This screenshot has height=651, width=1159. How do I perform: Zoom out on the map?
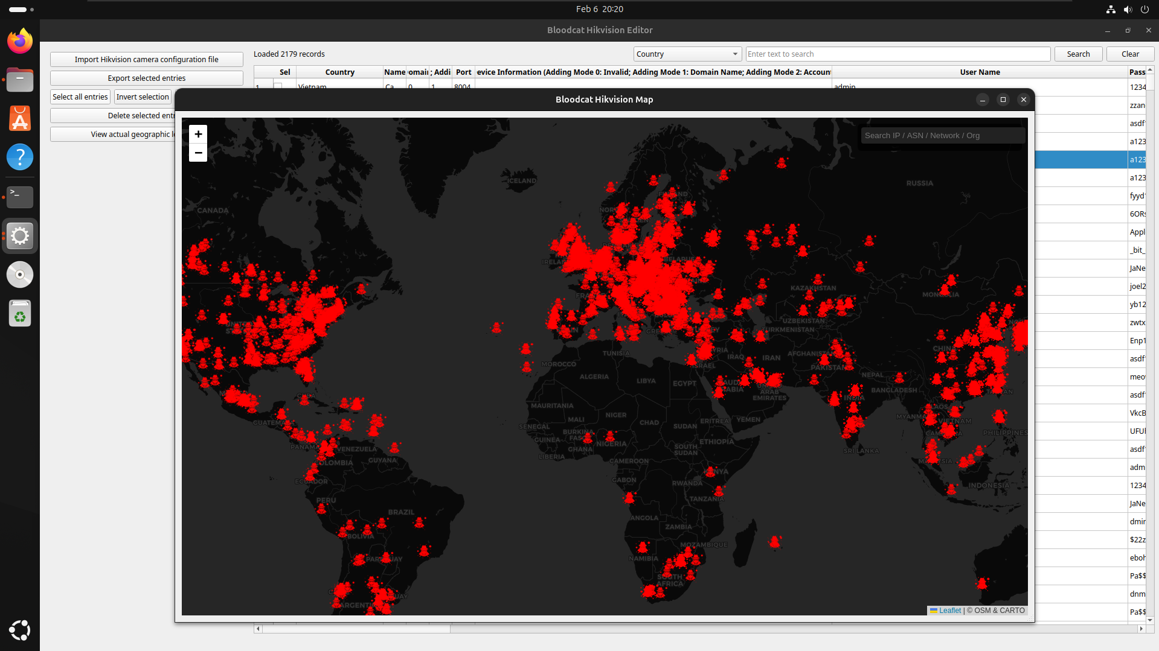tap(198, 153)
